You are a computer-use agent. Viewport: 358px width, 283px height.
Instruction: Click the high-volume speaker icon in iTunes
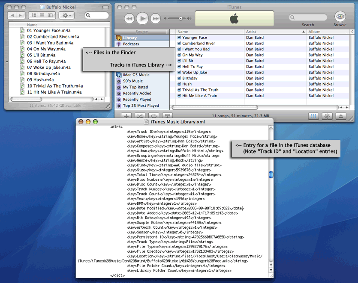189,18
